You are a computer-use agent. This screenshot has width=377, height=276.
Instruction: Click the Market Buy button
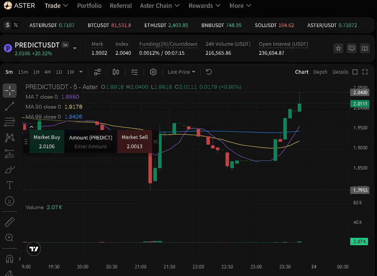click(x=47, y=142)
